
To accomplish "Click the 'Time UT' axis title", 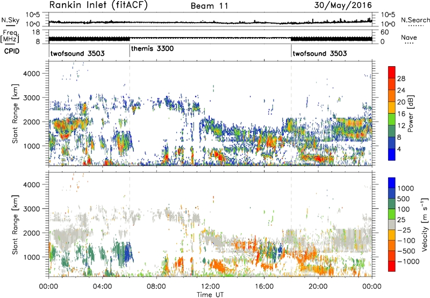I will pos(210,295).
